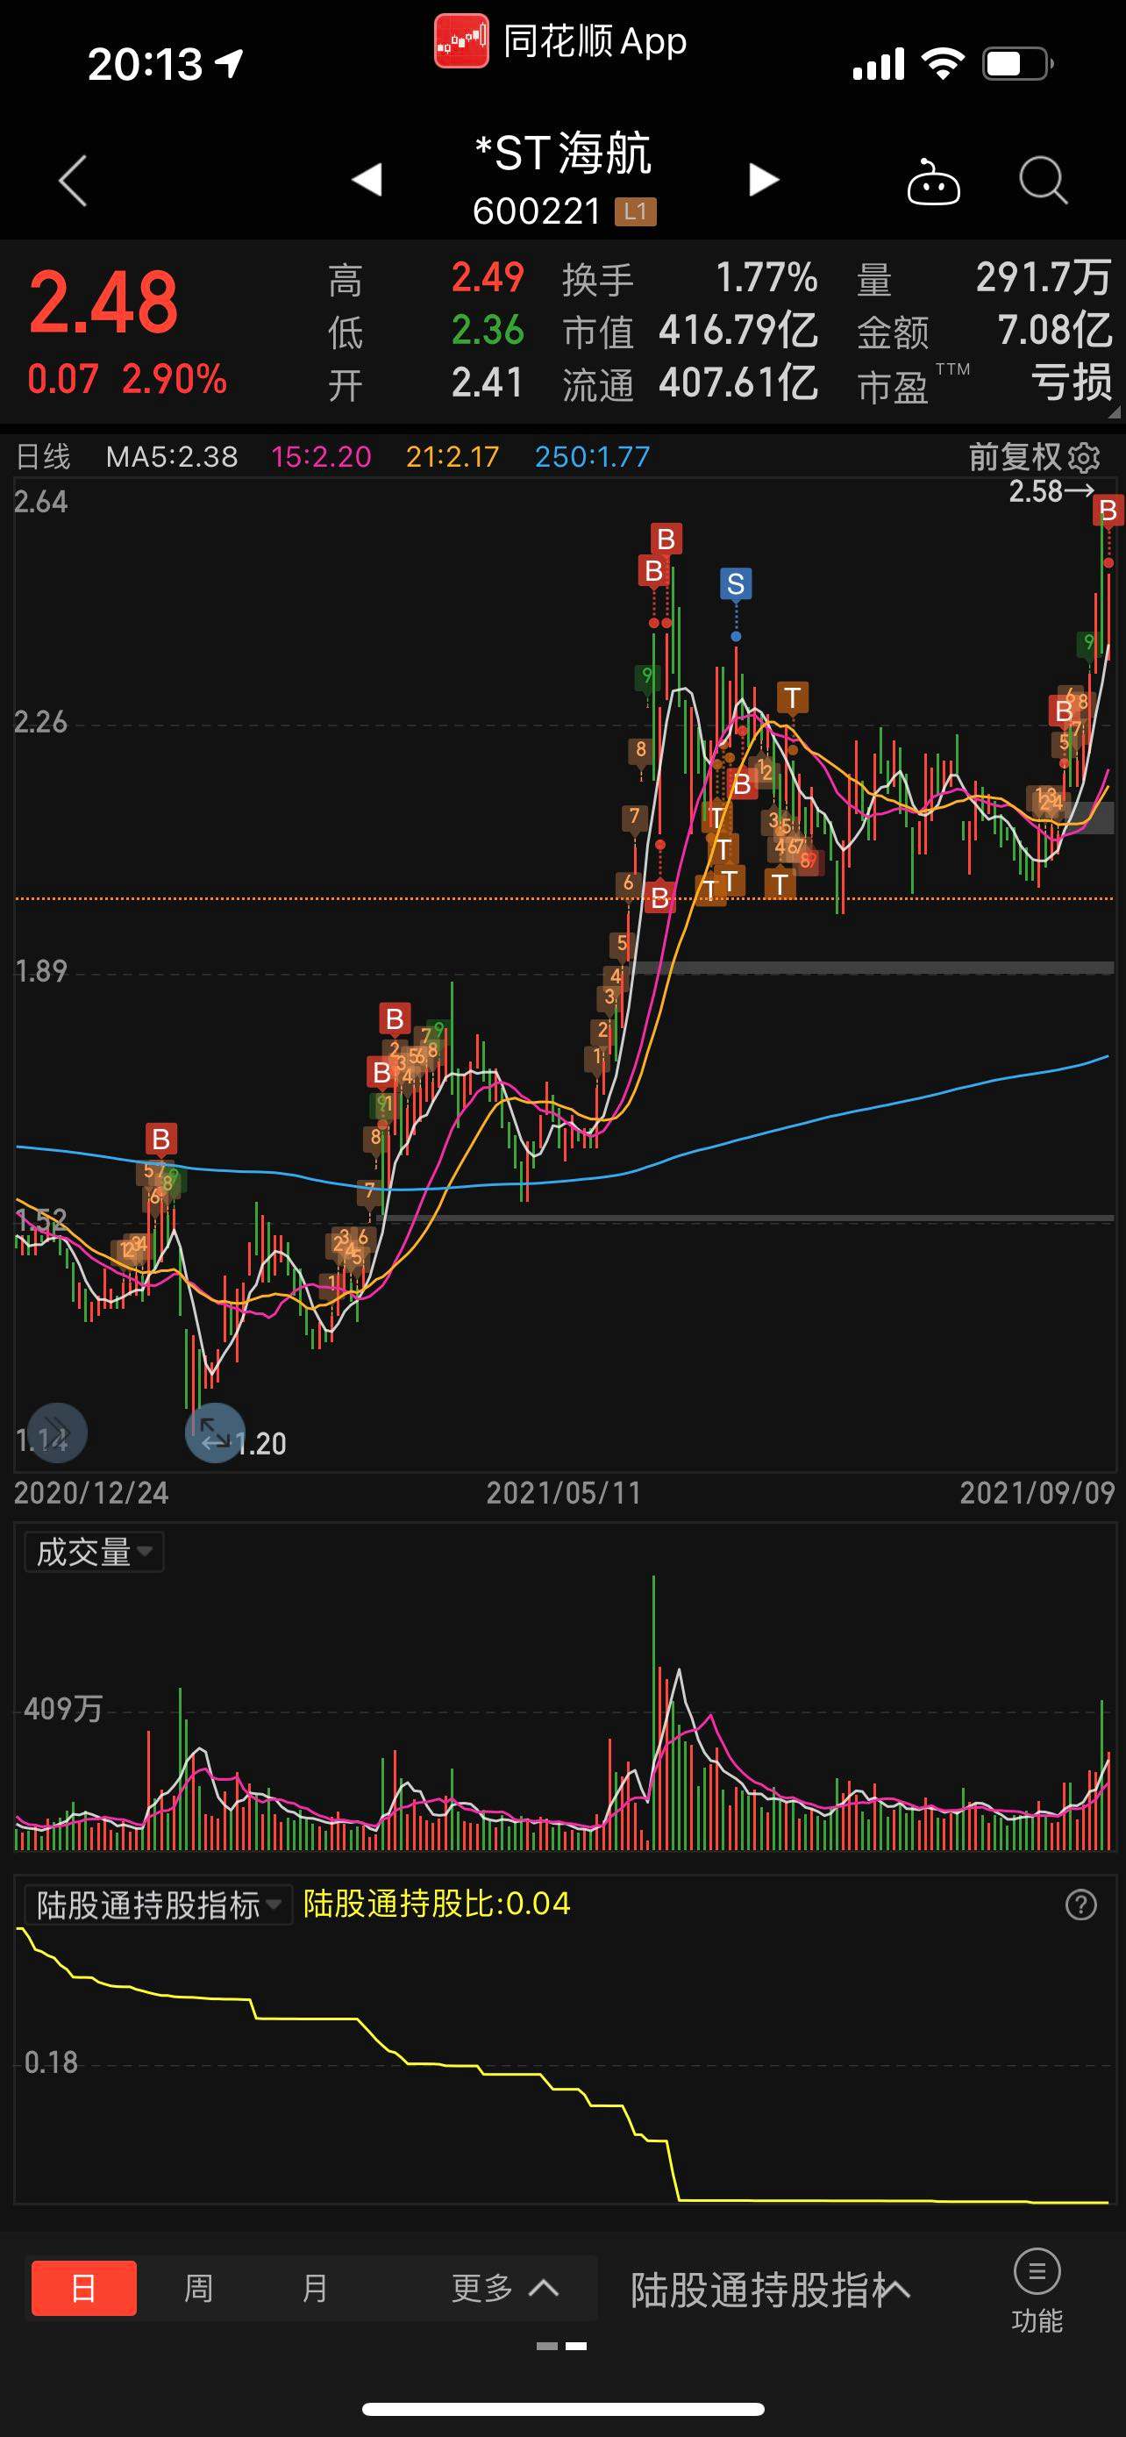Tap the pink 15:2.20 moving average

[322, 457]
